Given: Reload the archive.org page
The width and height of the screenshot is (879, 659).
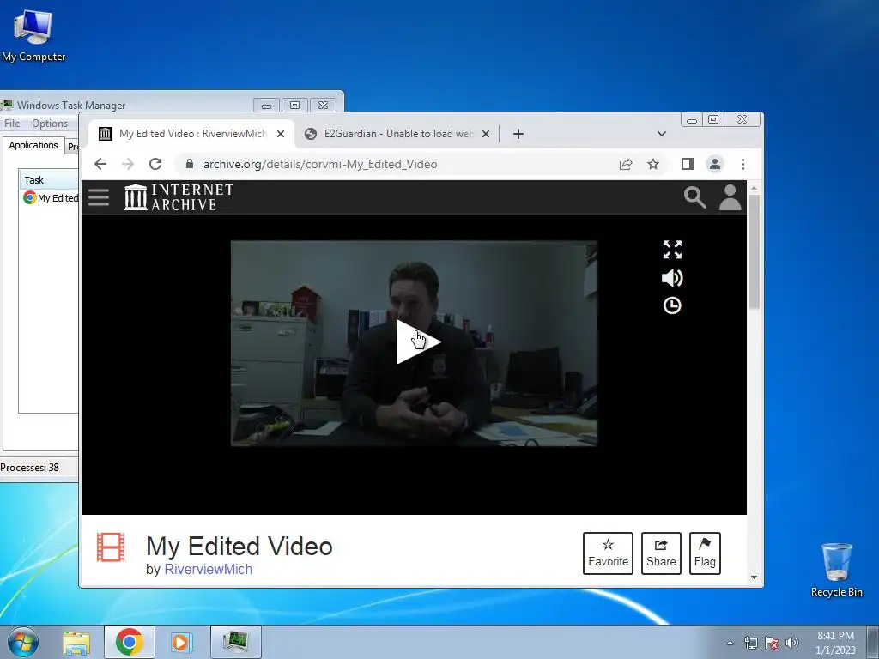Looking at the screenshot, I should (155, 164).
